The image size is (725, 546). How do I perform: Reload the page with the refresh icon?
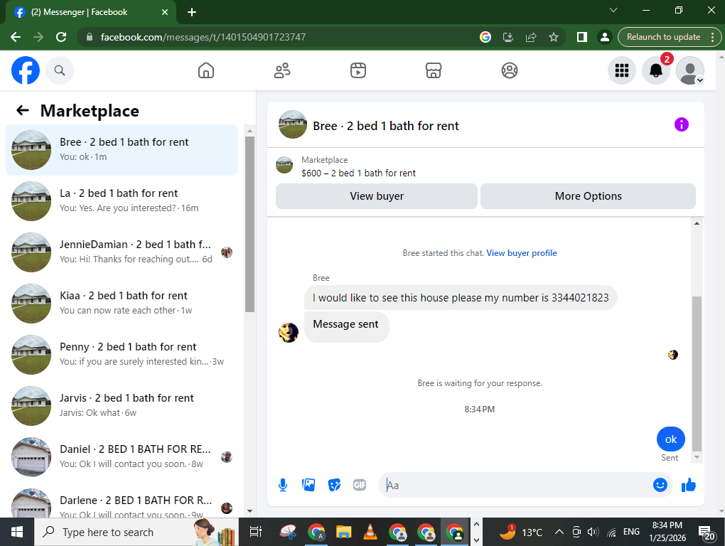point(61,37)
